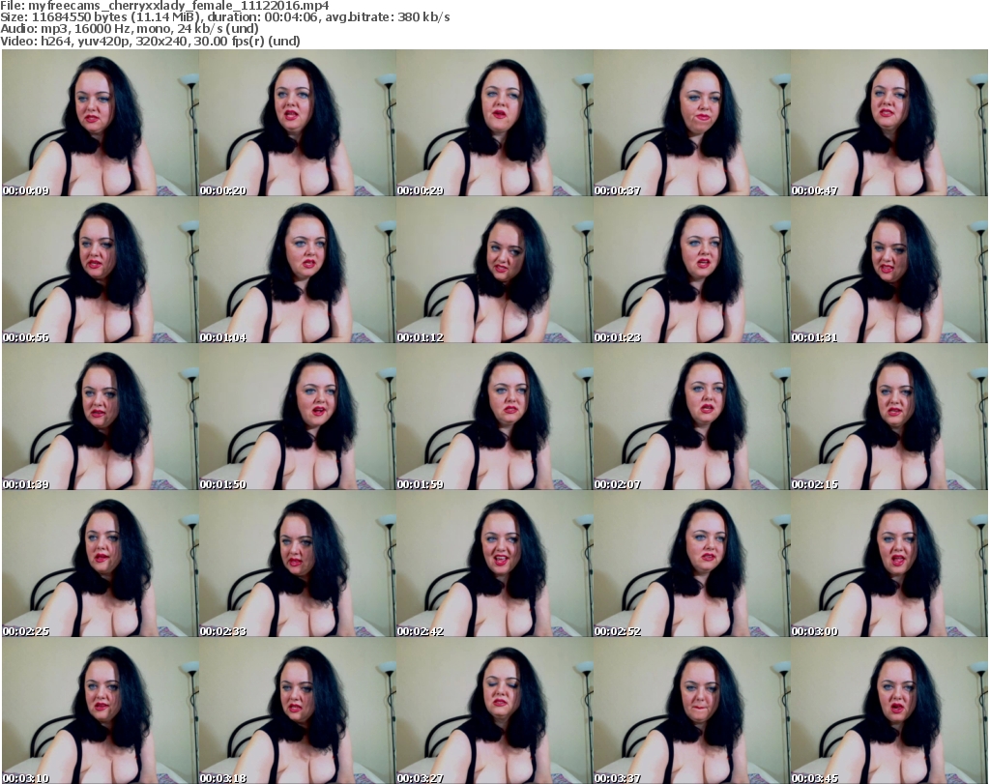The image size is (990, 784).
Task: Open the frame stamped 00:00:56
Action: pos(101,270)
